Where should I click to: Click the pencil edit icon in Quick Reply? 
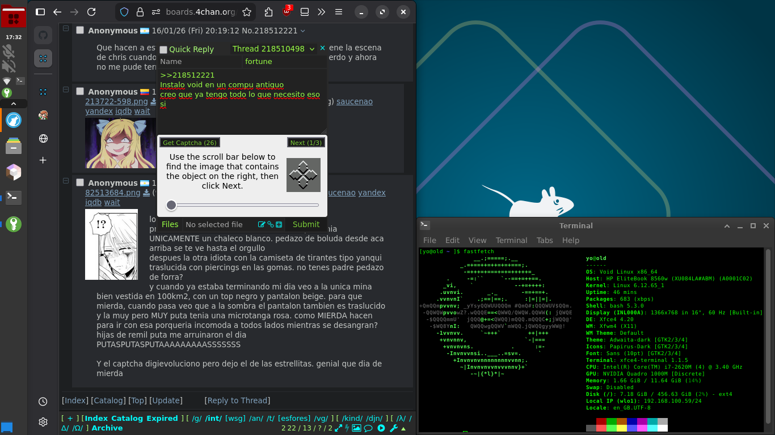point(262,225)
